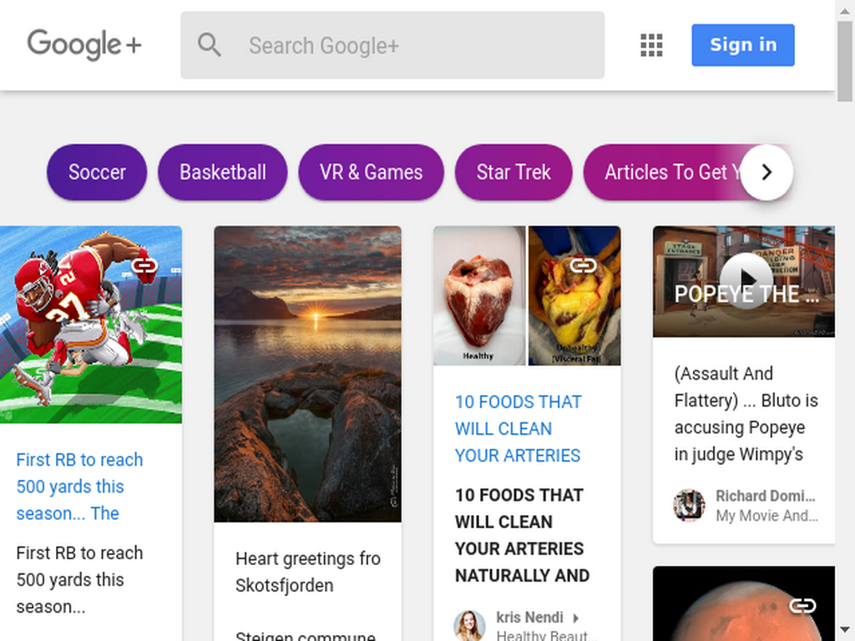Open the Google apps grid icon
Image resolution: width=855 pixels, height=641 pixels.
tap(651, 45)
